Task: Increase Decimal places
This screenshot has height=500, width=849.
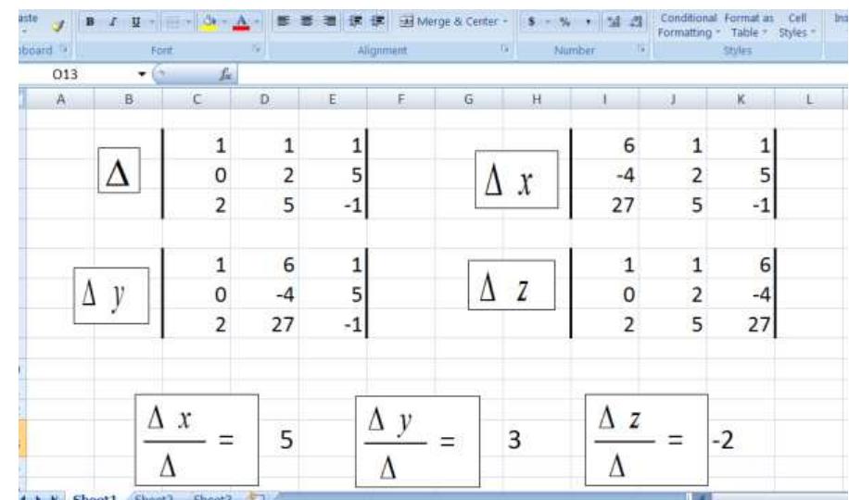Action: pos(614,21)
